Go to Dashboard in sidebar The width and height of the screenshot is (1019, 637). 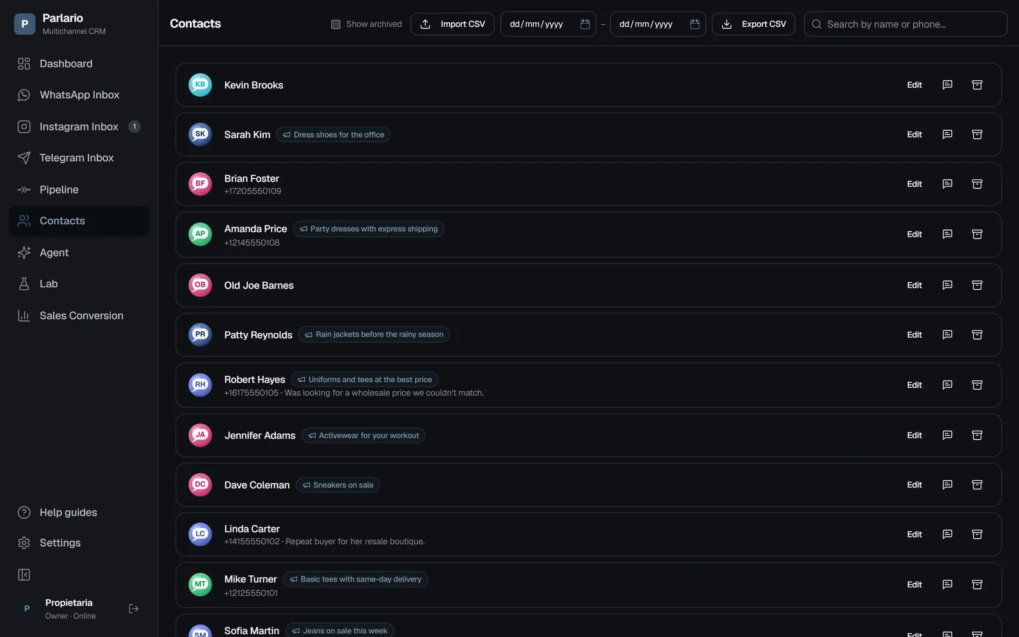click(78, 64)
